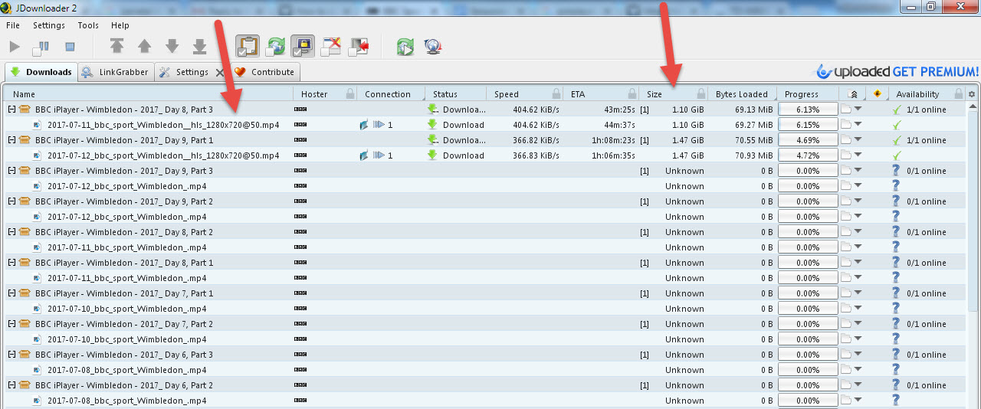Click the 4.72% progress bar
The height and width of the screenshot is (409, 981).
pos(808,155)
